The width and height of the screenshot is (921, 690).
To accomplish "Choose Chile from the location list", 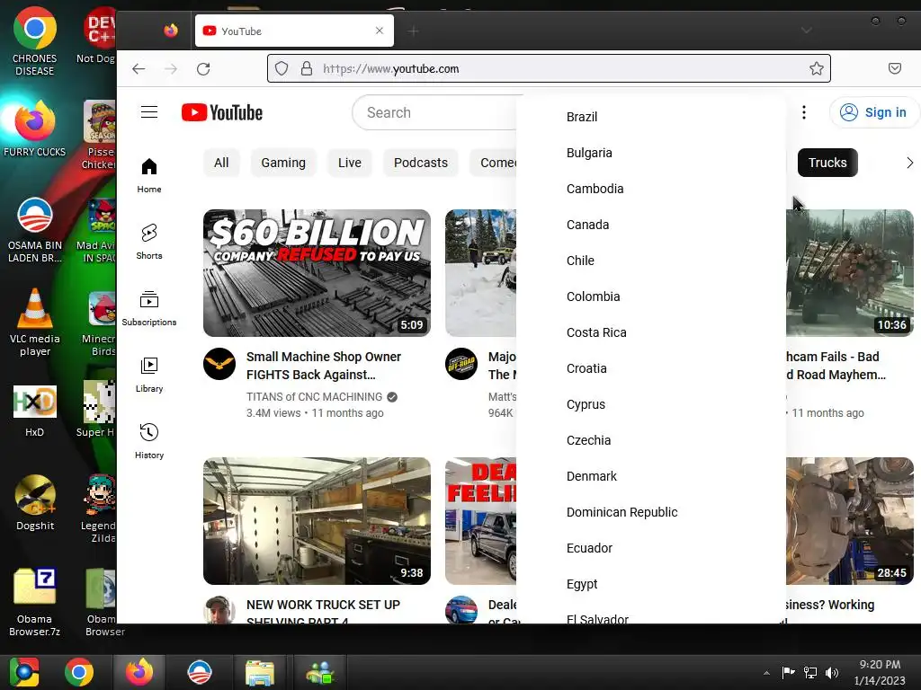I will 651,261.
